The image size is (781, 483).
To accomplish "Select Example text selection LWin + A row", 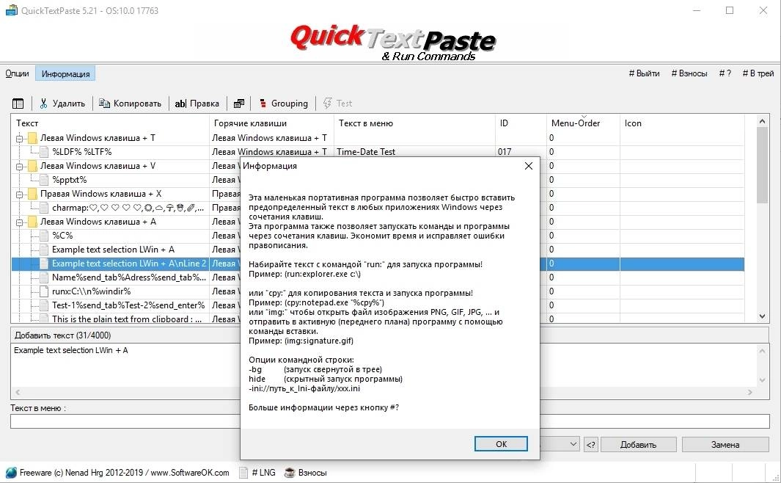I will (x=113, y=250).
